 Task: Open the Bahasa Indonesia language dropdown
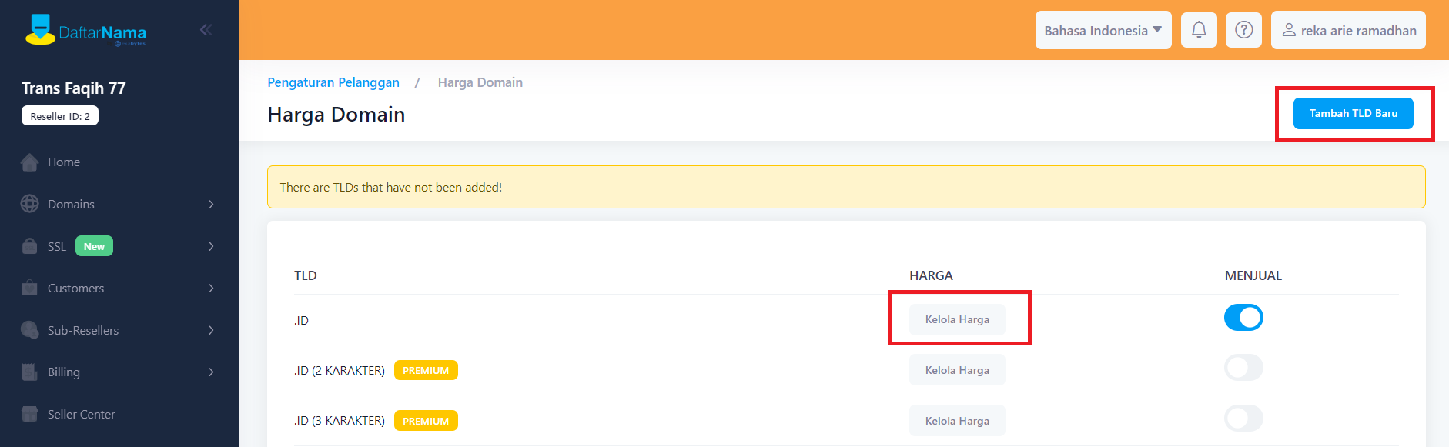(1103, 30)
